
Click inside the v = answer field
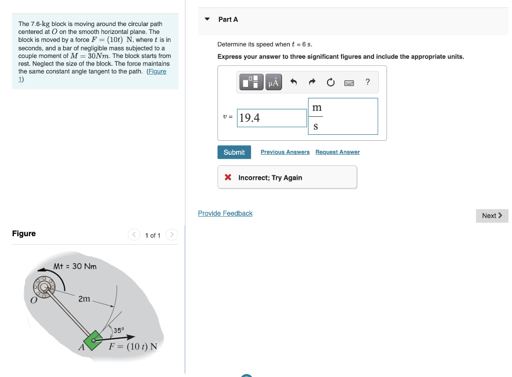271,118
